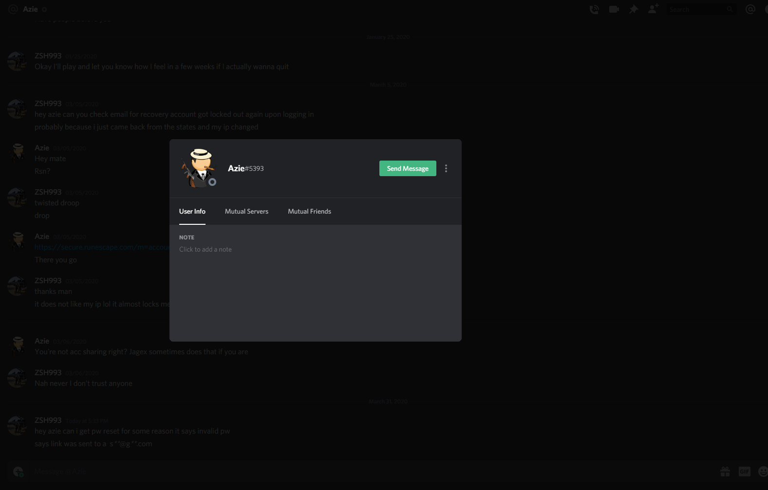Open pinned messages icon

(x=633, y=9)
